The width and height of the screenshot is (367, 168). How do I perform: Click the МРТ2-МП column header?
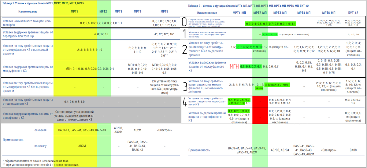point(260,13)
